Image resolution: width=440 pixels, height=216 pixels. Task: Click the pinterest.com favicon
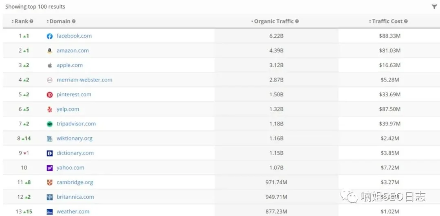click(50, 95)
